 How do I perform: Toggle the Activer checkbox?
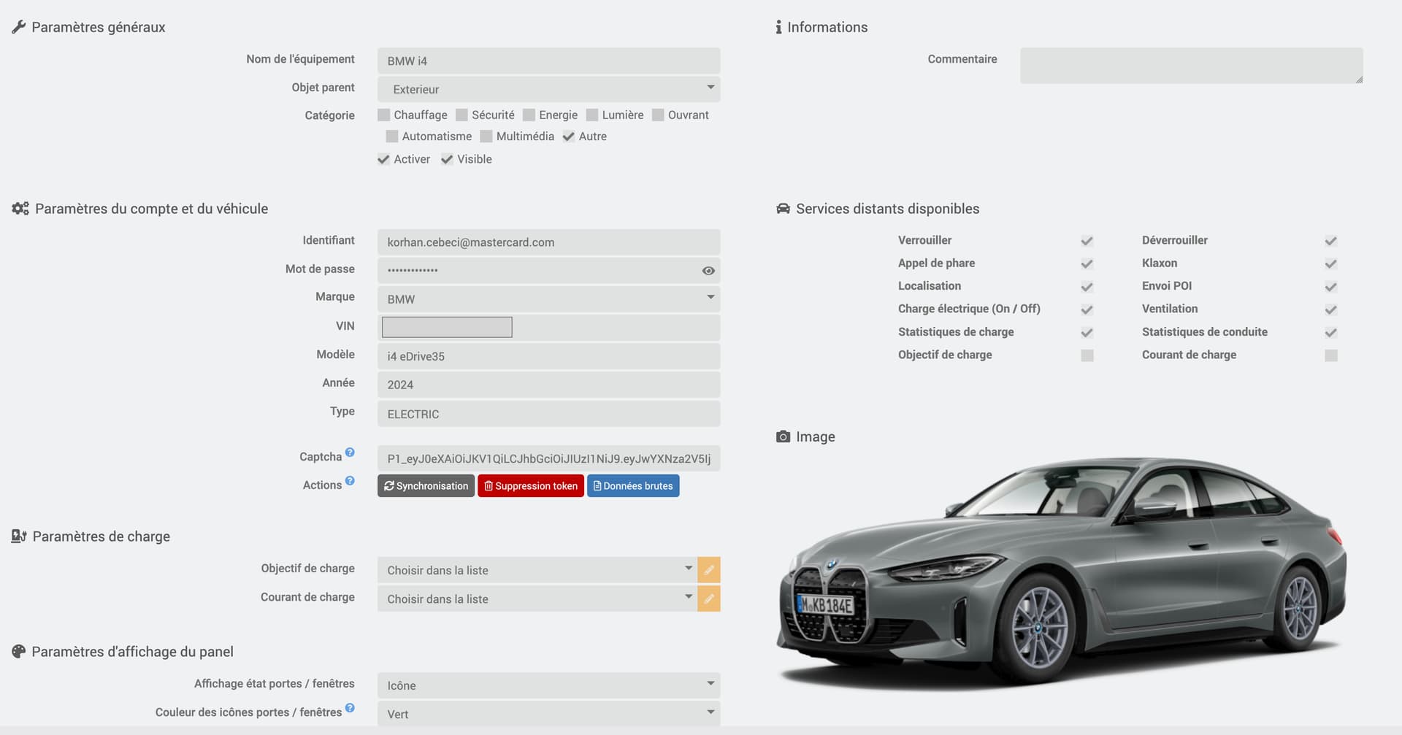383,159
